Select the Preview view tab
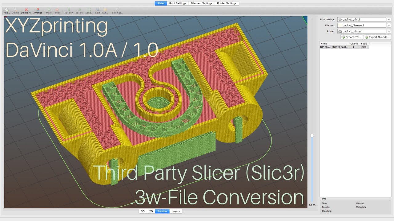 click(162, 211)
